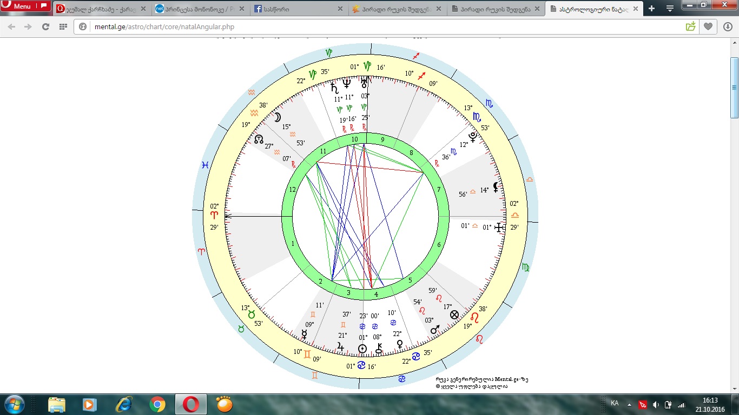Open the volume control in the tray
The image size is (739, 415).
click(656, 404)
